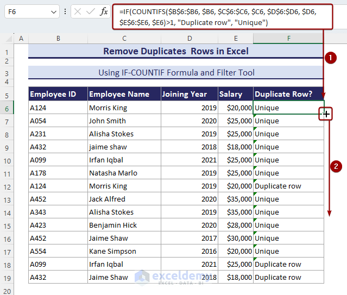
Task: Click 'Benjamin Hick' name cell
Action: [x=124, y=225]
